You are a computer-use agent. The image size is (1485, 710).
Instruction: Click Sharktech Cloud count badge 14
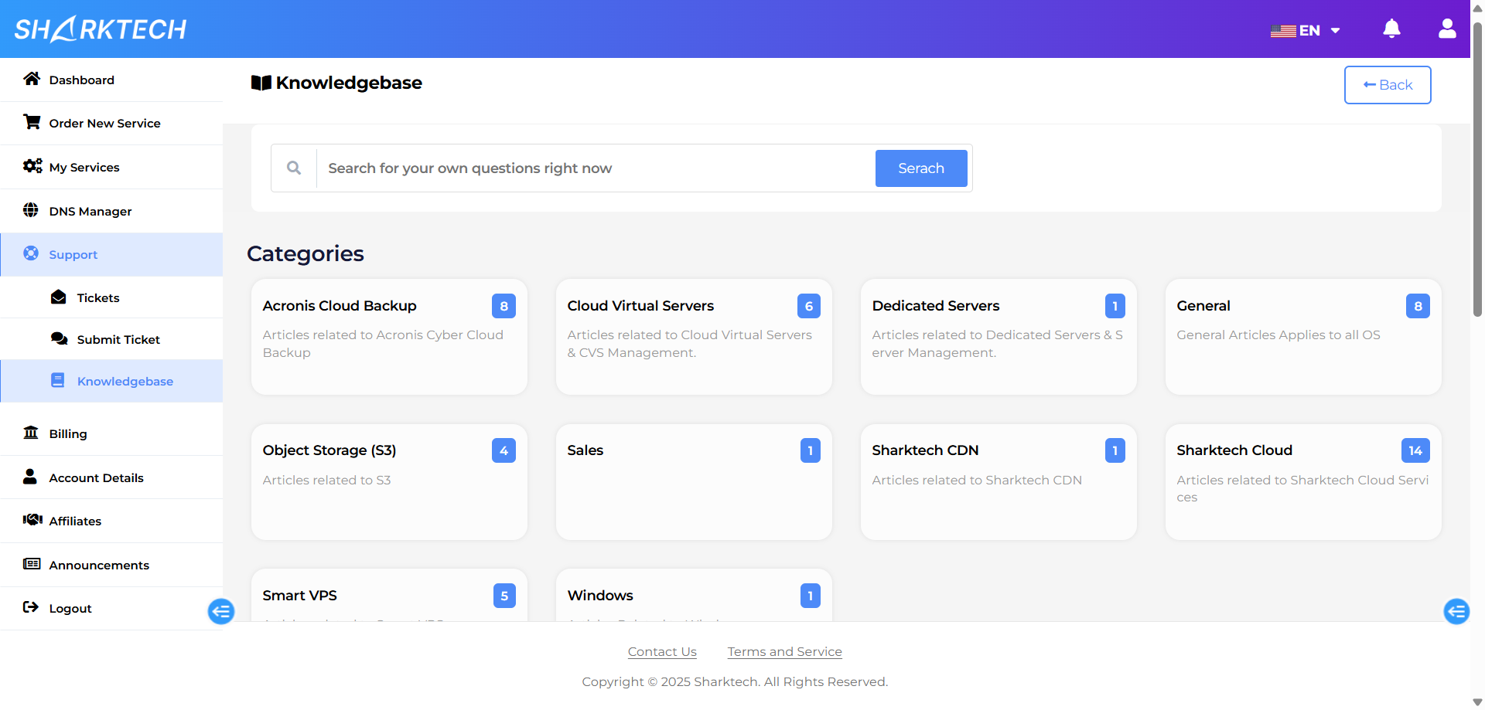coord(1415,450)
